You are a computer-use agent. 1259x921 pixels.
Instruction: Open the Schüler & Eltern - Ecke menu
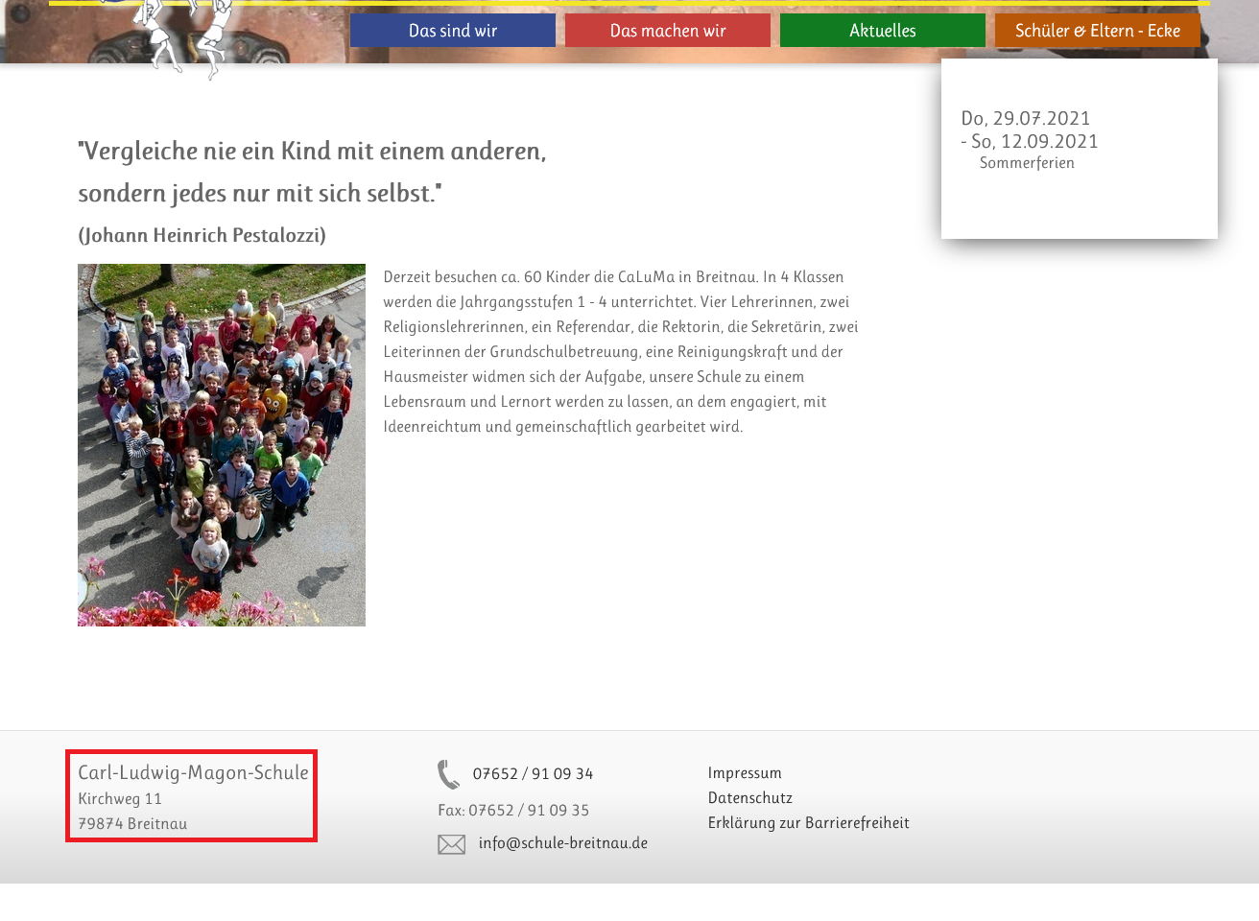point(1097,31)
